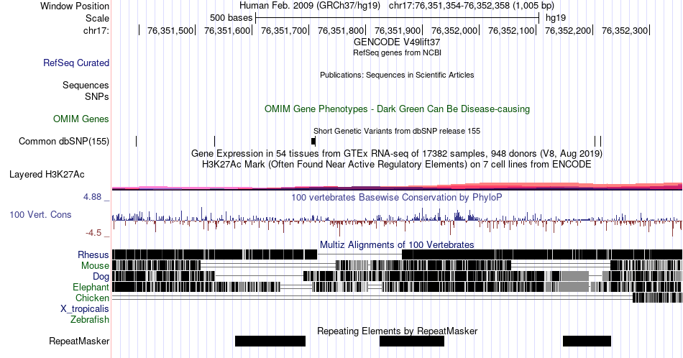Click the 76,352,000 ruler position
Screen dimensions: 683x358
tap(454, 30)
